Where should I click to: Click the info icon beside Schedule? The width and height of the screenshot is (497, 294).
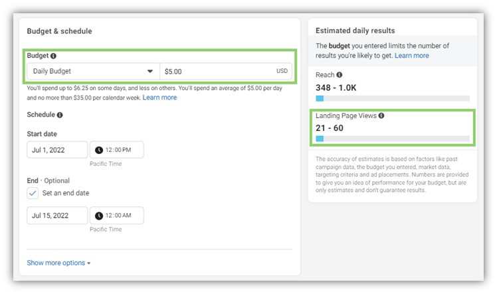(x=60, y=115)
